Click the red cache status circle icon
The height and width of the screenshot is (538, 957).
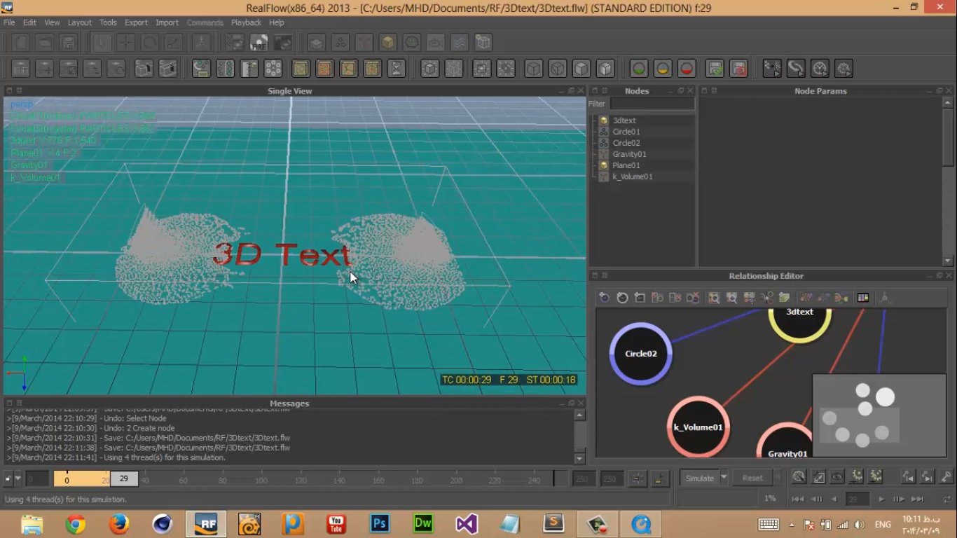686,69
